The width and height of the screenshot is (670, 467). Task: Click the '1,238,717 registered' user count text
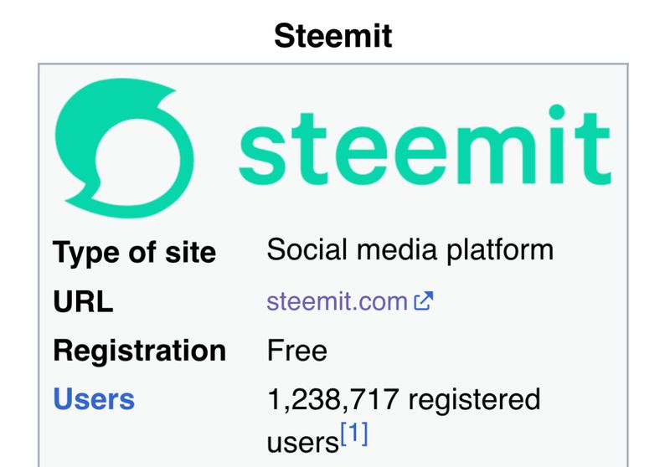pos(403,399)
